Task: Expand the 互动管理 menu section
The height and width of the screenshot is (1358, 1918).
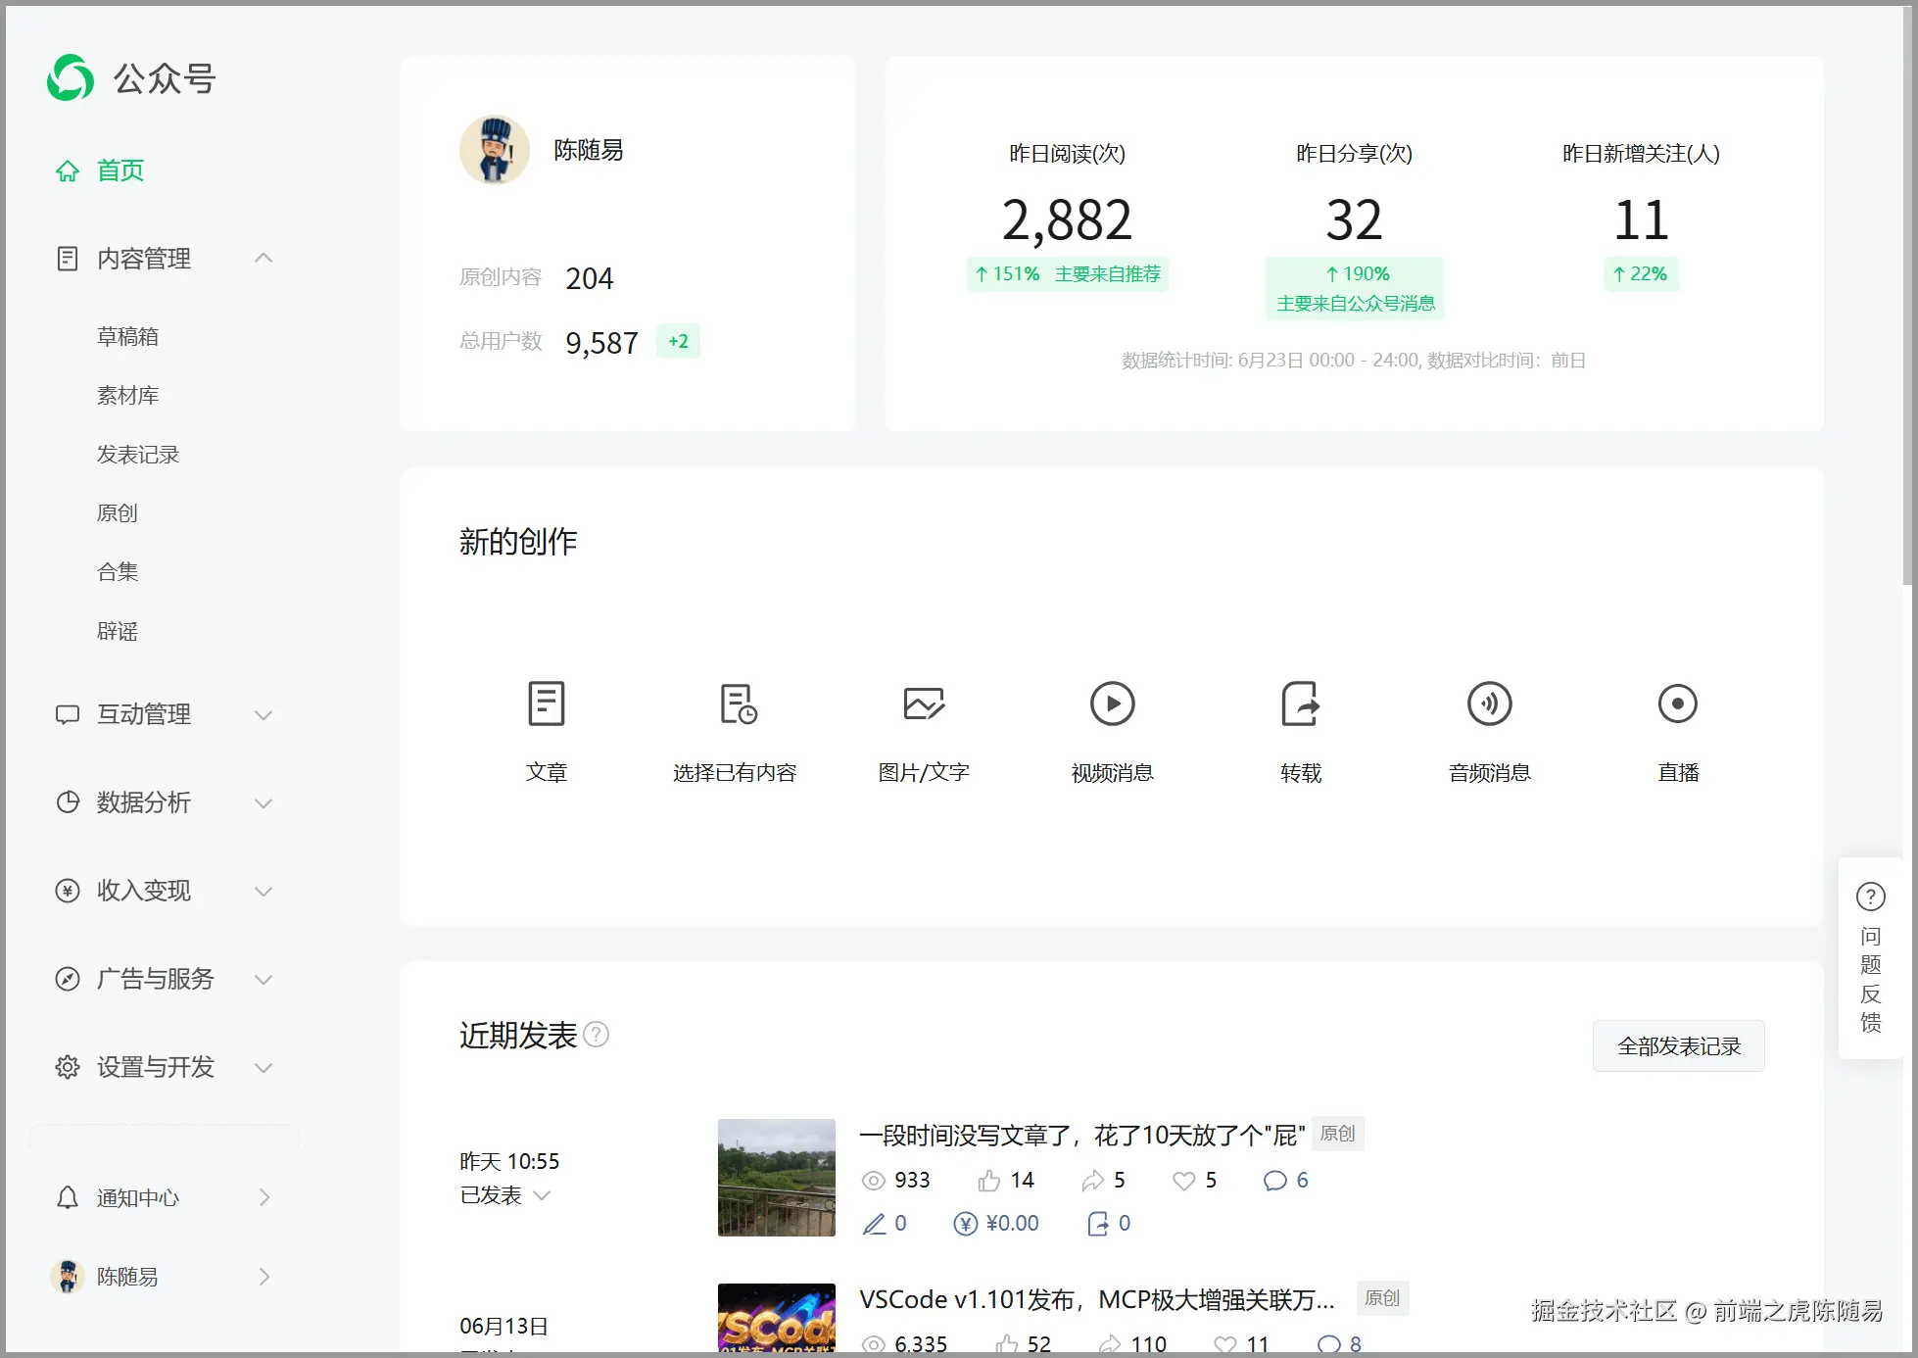Action: (x=263, y=714)
